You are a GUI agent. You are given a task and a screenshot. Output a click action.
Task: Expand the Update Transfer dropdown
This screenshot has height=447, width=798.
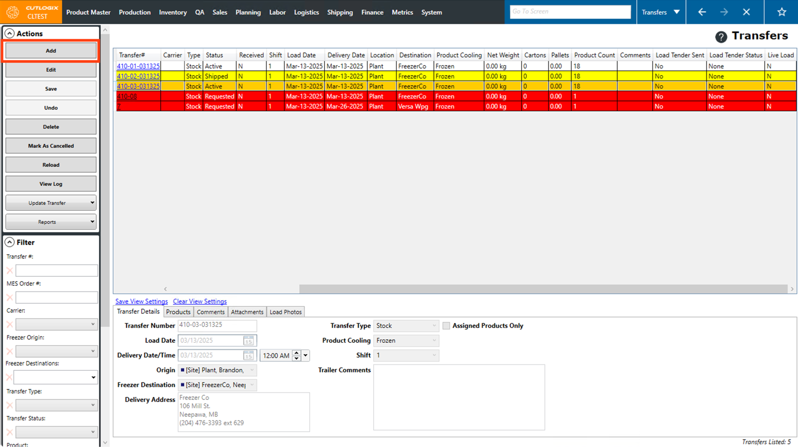[51, 203]
